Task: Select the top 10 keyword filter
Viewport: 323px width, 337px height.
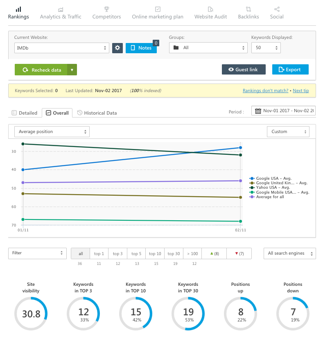Action: 155,254
